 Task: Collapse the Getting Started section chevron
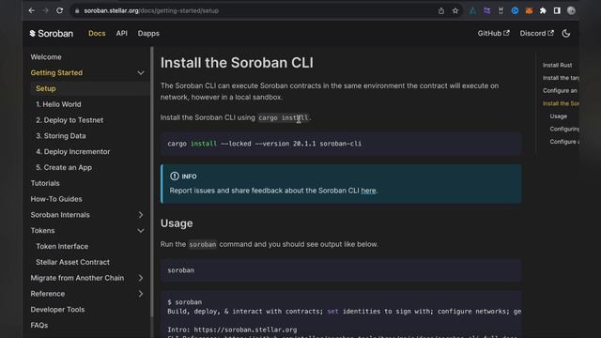point(141,73)
